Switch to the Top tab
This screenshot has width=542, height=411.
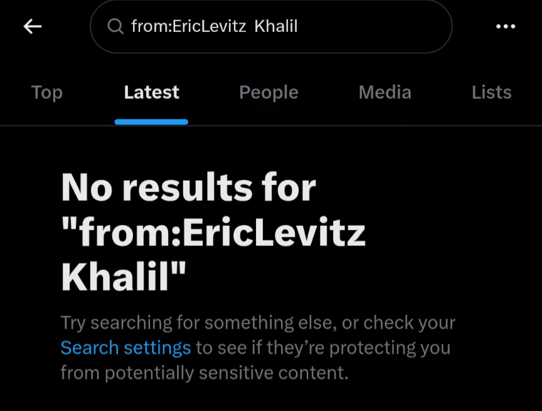[47, 92]
